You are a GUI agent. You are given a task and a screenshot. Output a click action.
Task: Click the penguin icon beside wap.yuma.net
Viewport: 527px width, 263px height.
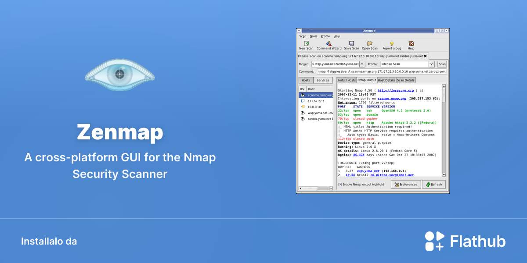[303, 113]
